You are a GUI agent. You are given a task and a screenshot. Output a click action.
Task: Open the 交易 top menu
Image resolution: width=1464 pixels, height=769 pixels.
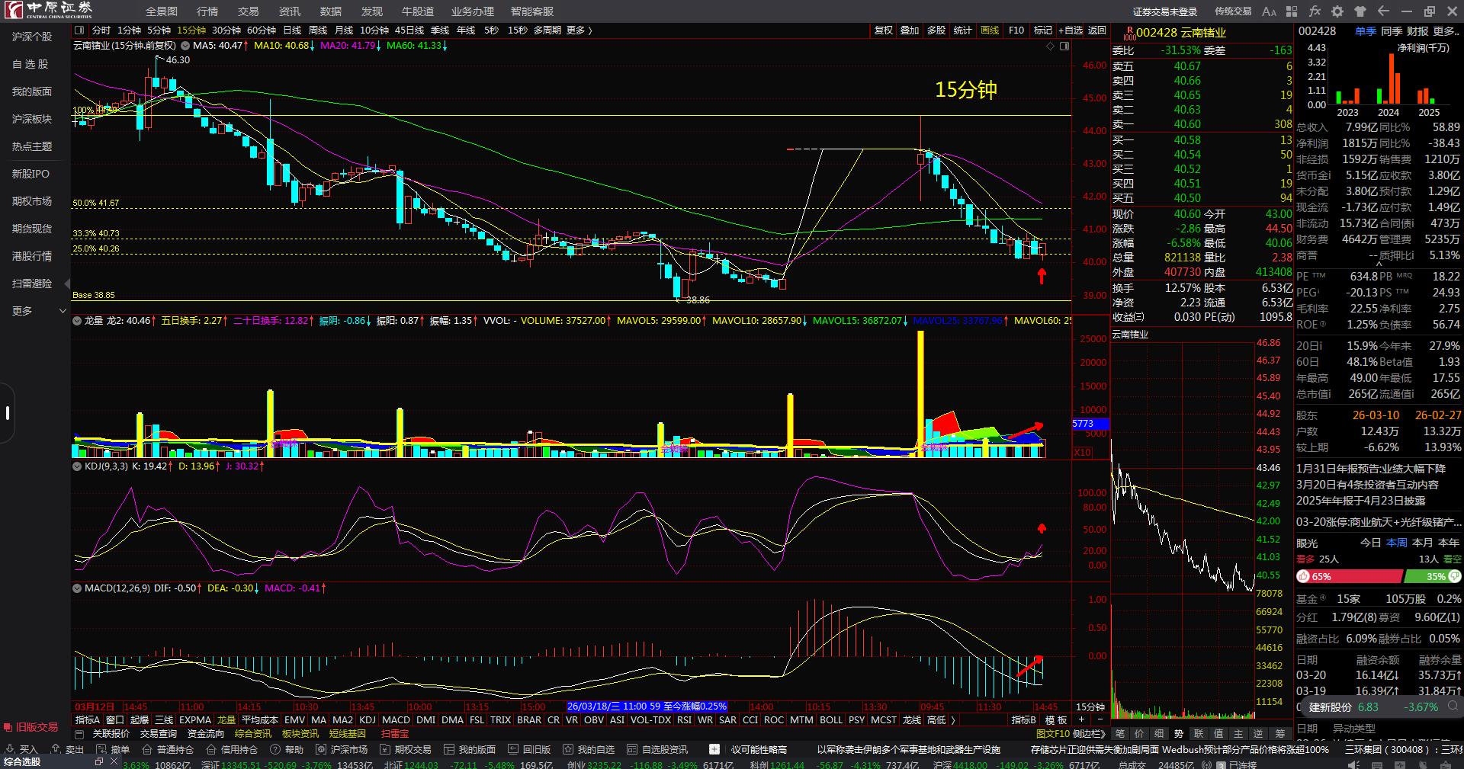tap(249, 11)
